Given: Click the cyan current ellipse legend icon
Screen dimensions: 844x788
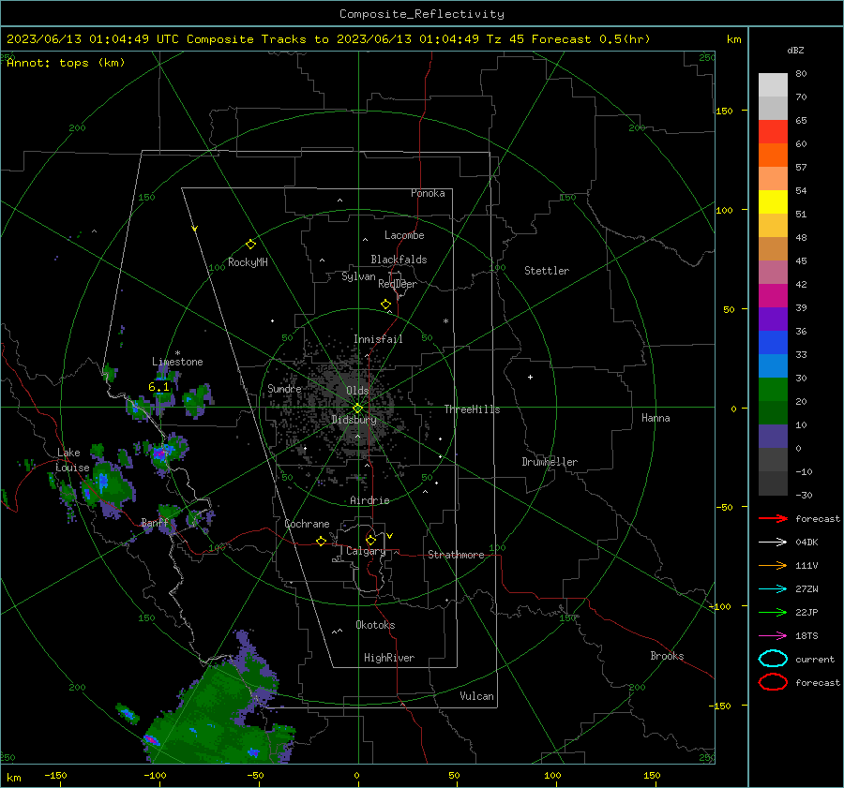Looking at the screenshot, I should point(773,659).
